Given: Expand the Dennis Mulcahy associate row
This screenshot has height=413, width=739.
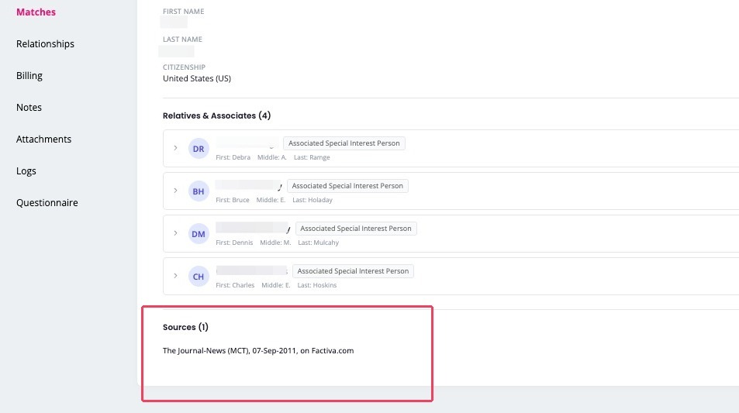Looking at the screenshot, I should coord(175,233).
